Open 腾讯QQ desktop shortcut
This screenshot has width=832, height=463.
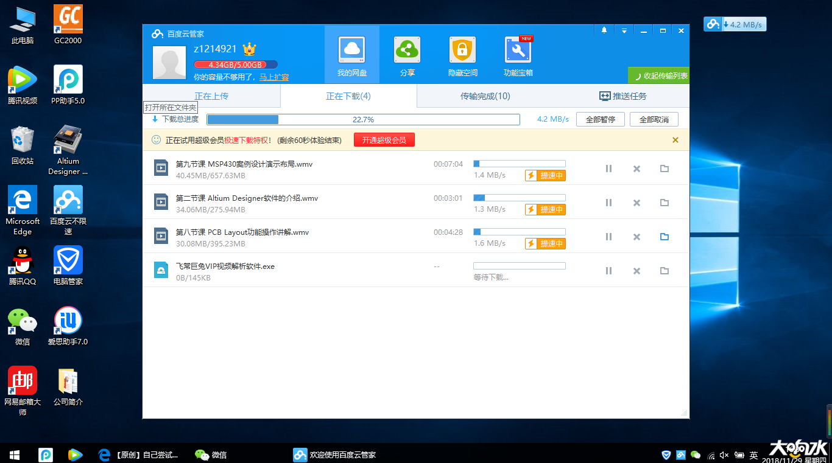click(x=23, y=266)
